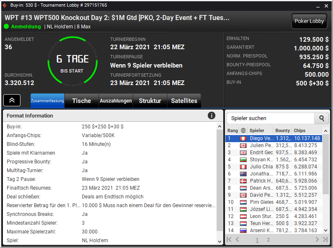Sort the player list by Chips column
The width and height of the screenshot is (333, 248).
[x=300, y=130]
